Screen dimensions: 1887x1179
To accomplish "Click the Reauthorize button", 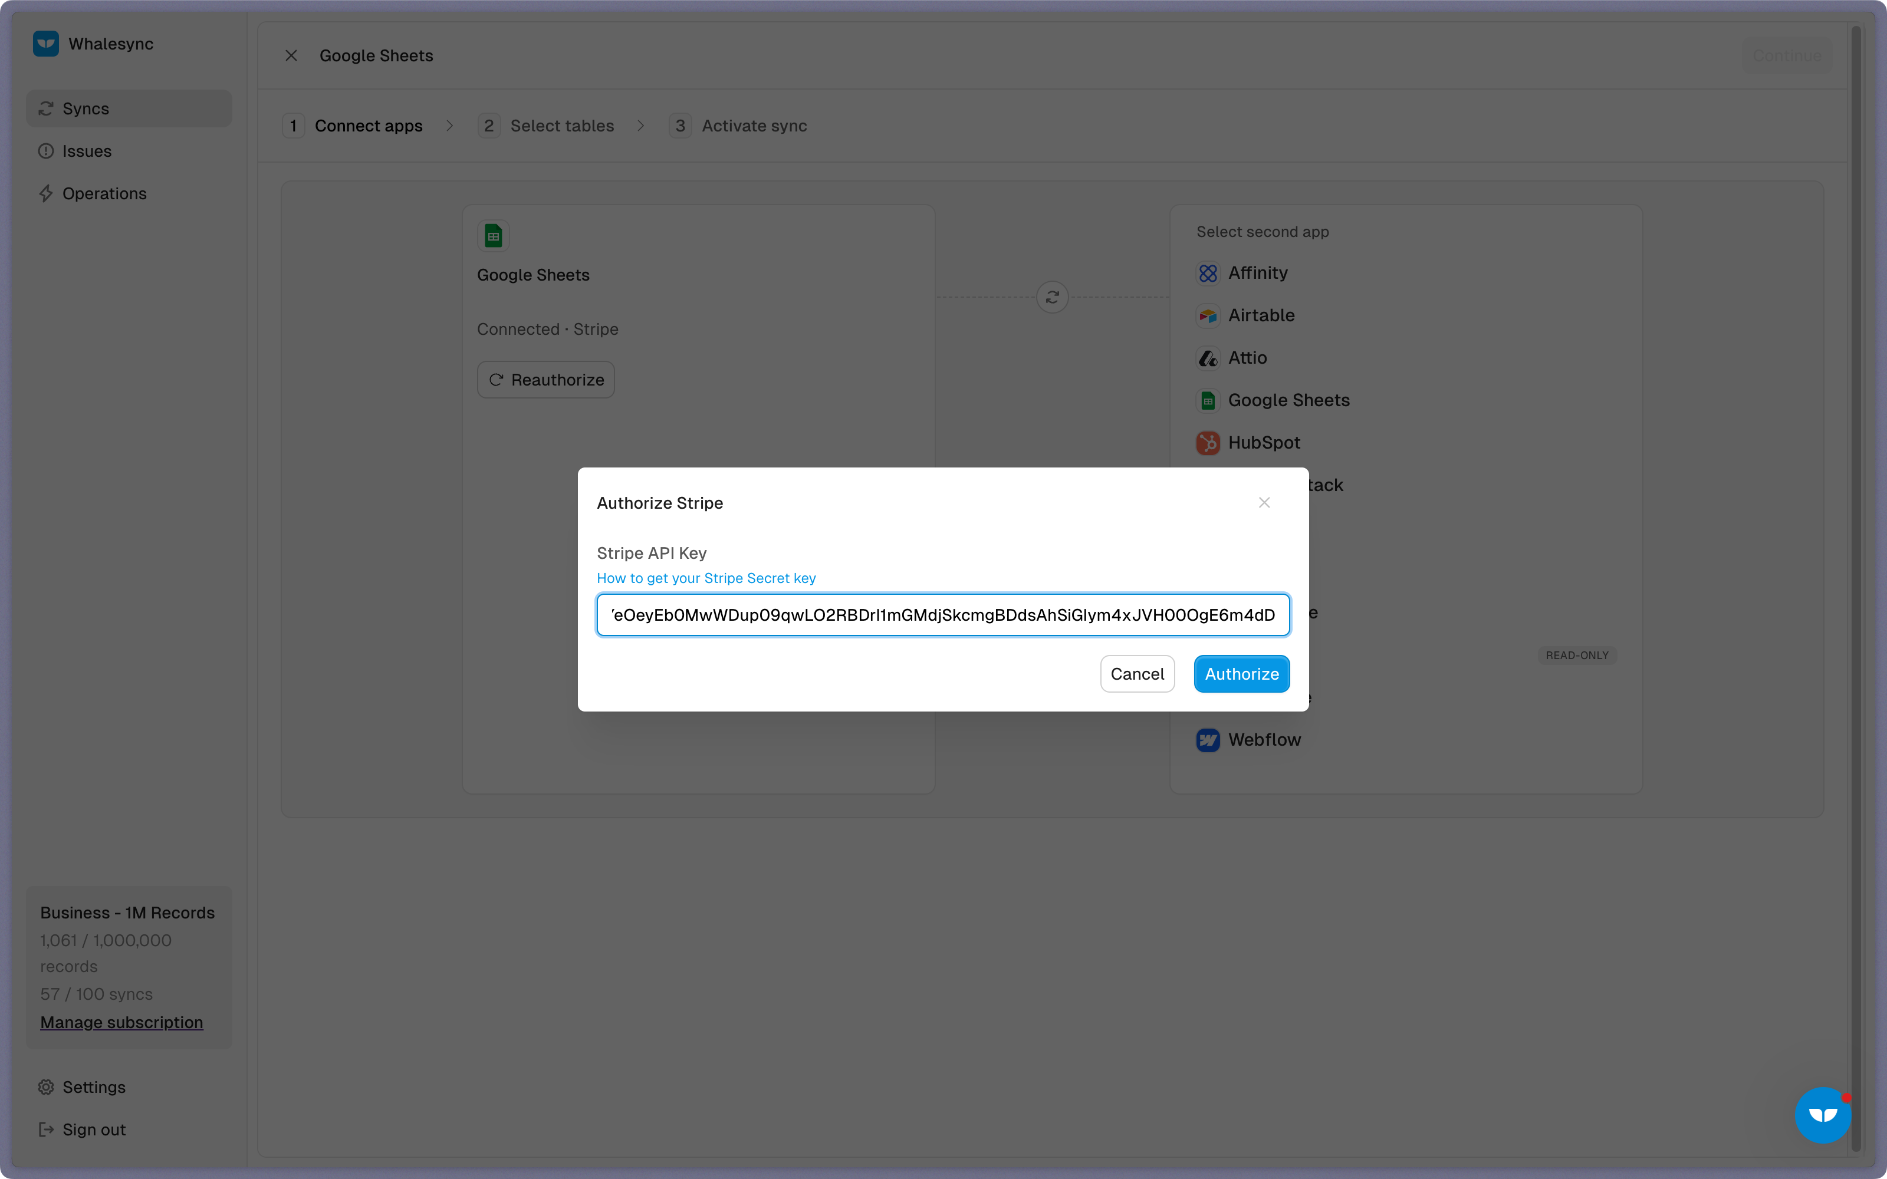I will pos(546,380).
